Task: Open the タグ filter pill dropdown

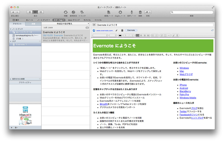Action: point(59,20)
